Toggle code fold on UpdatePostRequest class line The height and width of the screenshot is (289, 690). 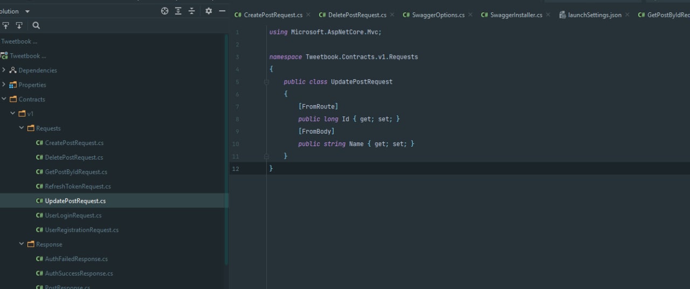click(x=266, y=82)
